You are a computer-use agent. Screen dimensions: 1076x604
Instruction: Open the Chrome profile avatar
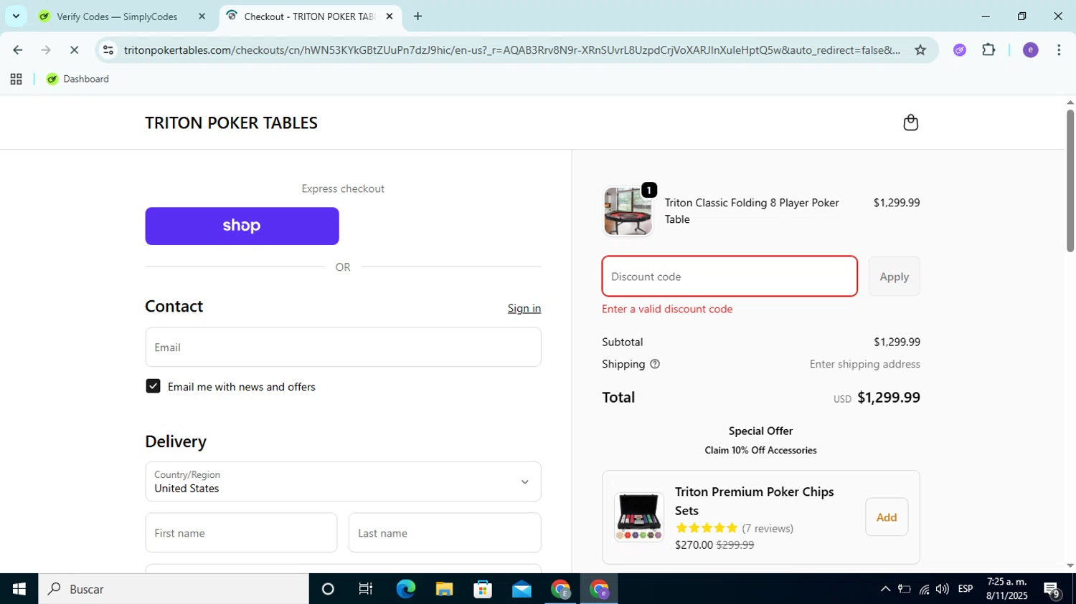click(x=1030, y=50)
